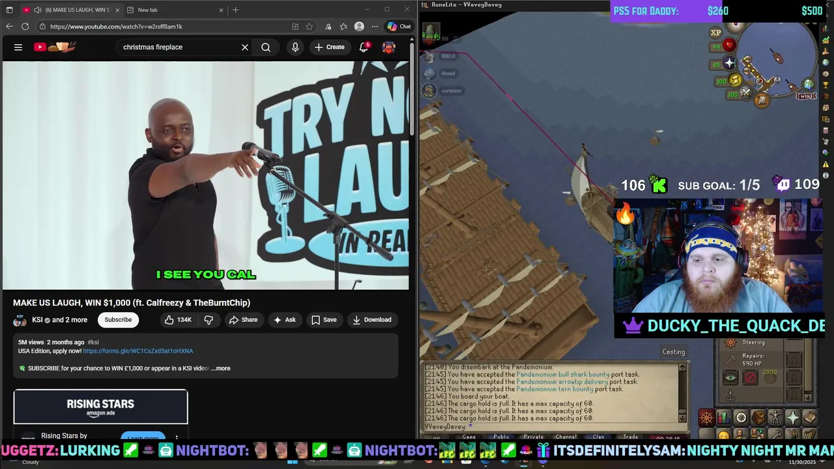Start voice search with the microphone

click(x=295, y=47)
